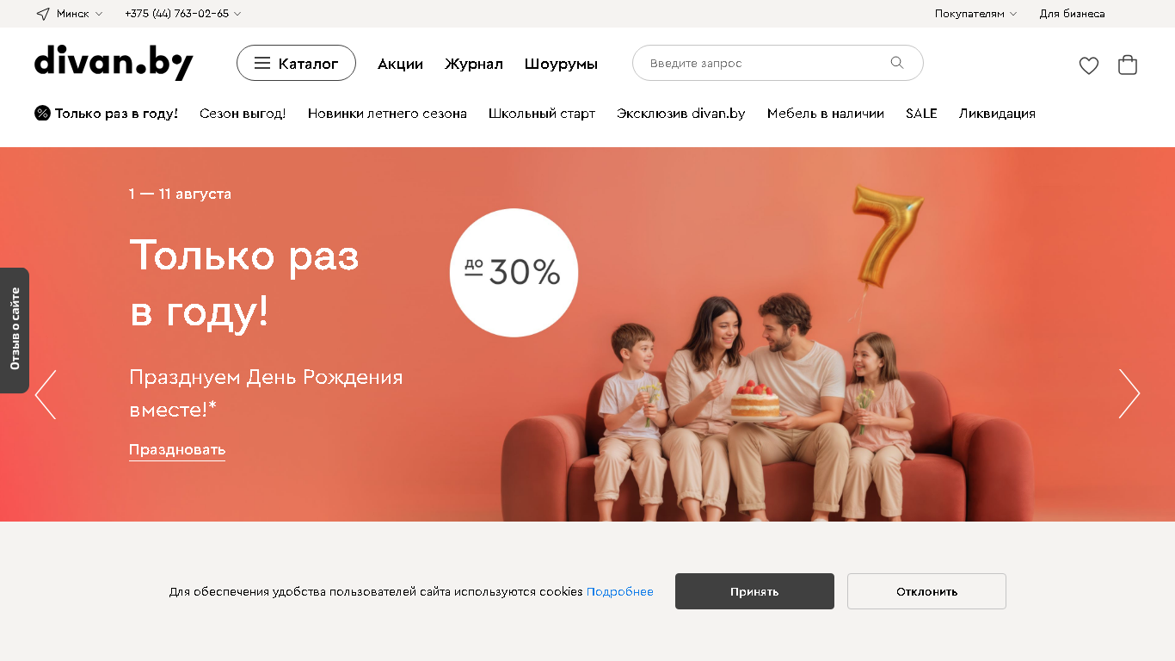
Task: Click the location arrow icon near Минск
Action: (x=43, y=14)
